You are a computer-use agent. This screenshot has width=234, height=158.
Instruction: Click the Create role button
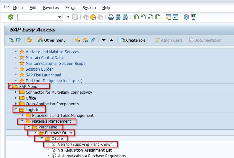(x=133, y=40)
